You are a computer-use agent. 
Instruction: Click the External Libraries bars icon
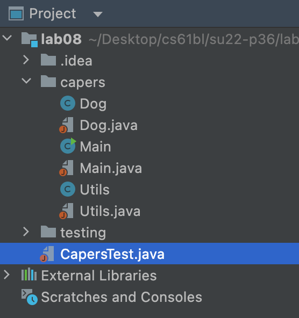click(29, 274)
